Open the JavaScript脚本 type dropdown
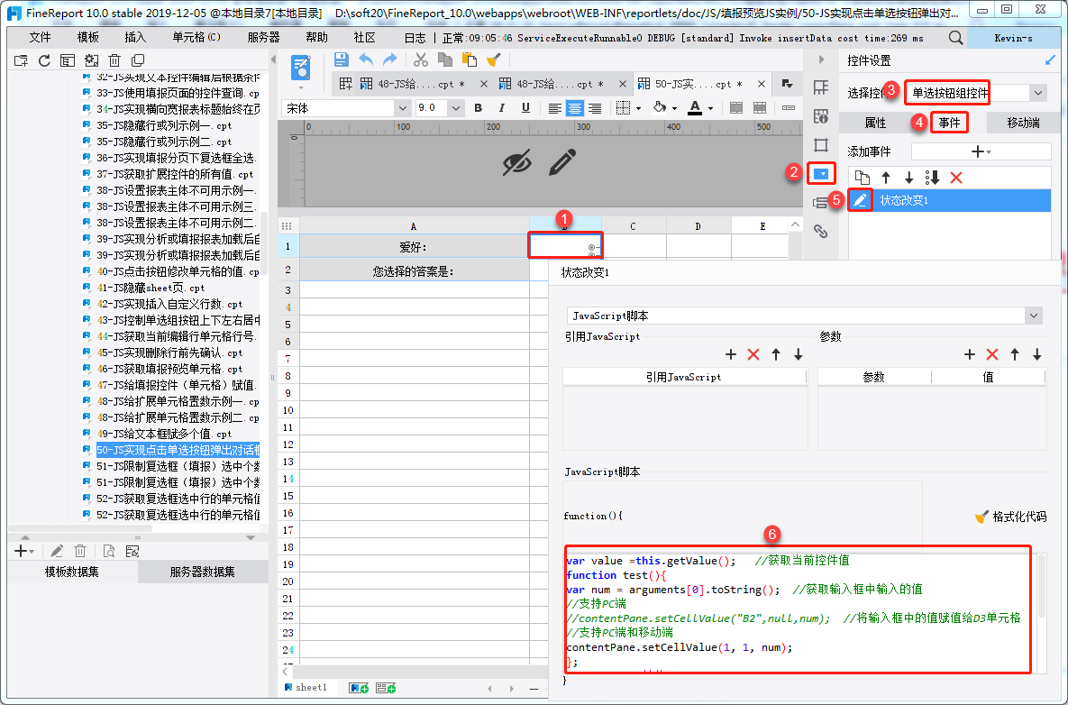 (1034, 316)
